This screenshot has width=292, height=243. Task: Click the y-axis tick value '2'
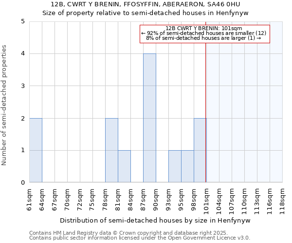(x=23, y=118)
